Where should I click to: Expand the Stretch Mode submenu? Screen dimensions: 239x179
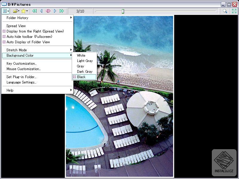[x=37, y=50]
